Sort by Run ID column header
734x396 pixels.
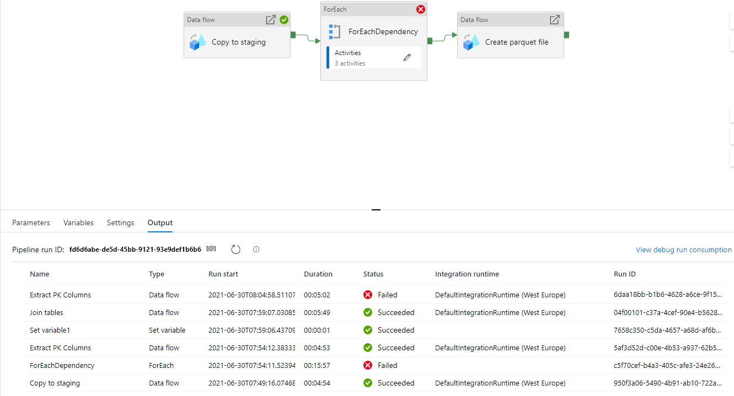[x=625, y=274]
